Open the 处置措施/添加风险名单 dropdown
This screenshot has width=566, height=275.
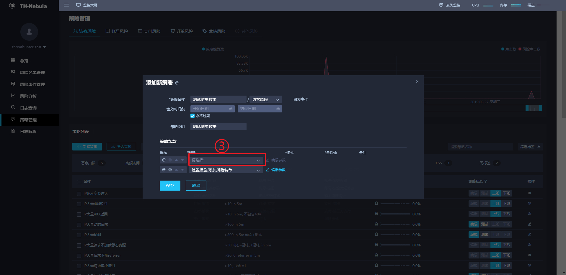pos(226,170)
